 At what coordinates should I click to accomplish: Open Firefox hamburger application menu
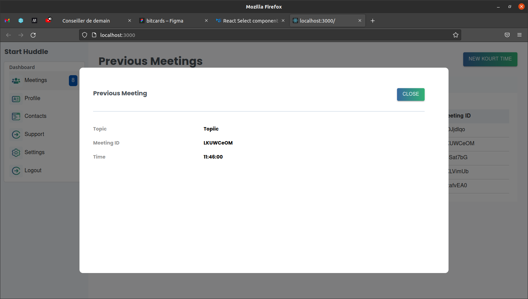click(x=519, y=35)
